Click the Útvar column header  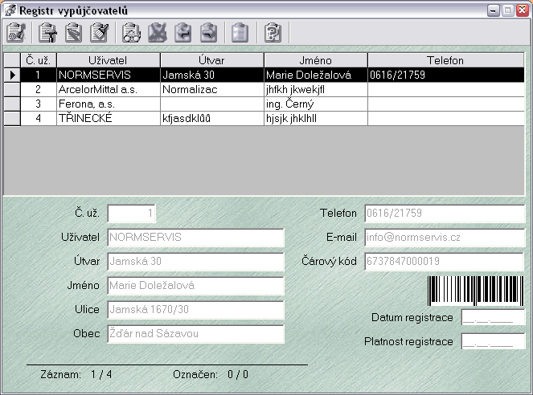(x=211, y=60)
